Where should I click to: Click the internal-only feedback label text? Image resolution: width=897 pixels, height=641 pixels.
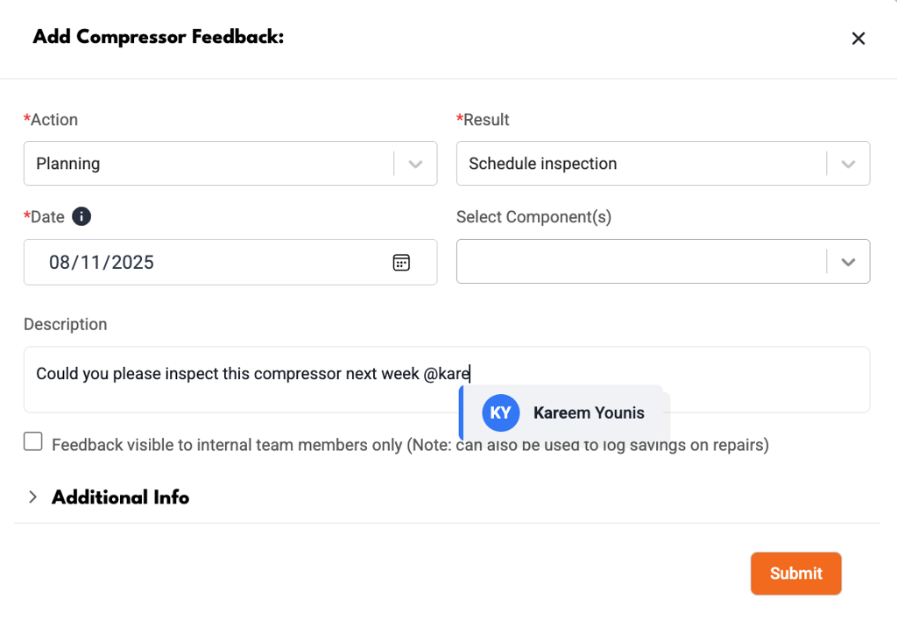click(x=410, y=445)
